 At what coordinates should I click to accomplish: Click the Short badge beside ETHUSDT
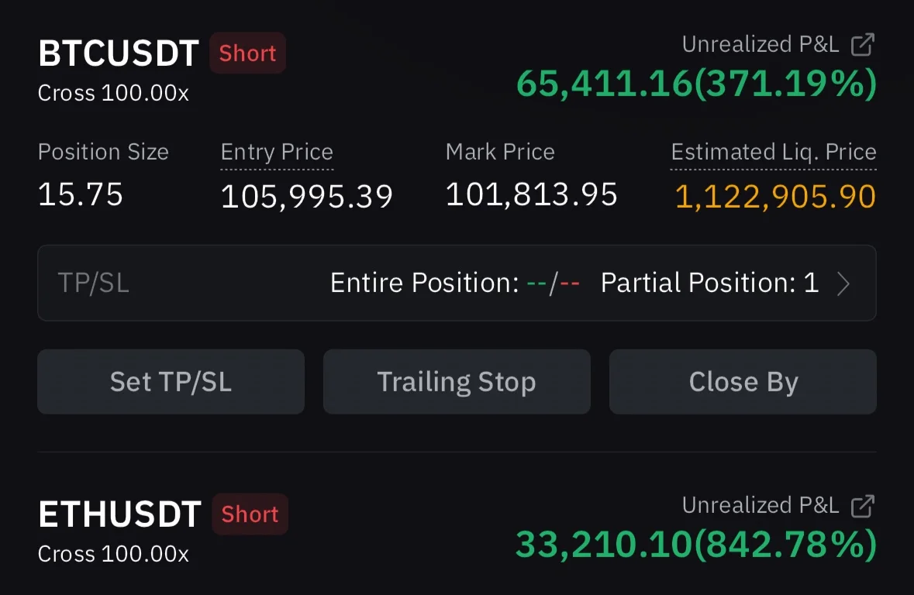coord(250,514)
